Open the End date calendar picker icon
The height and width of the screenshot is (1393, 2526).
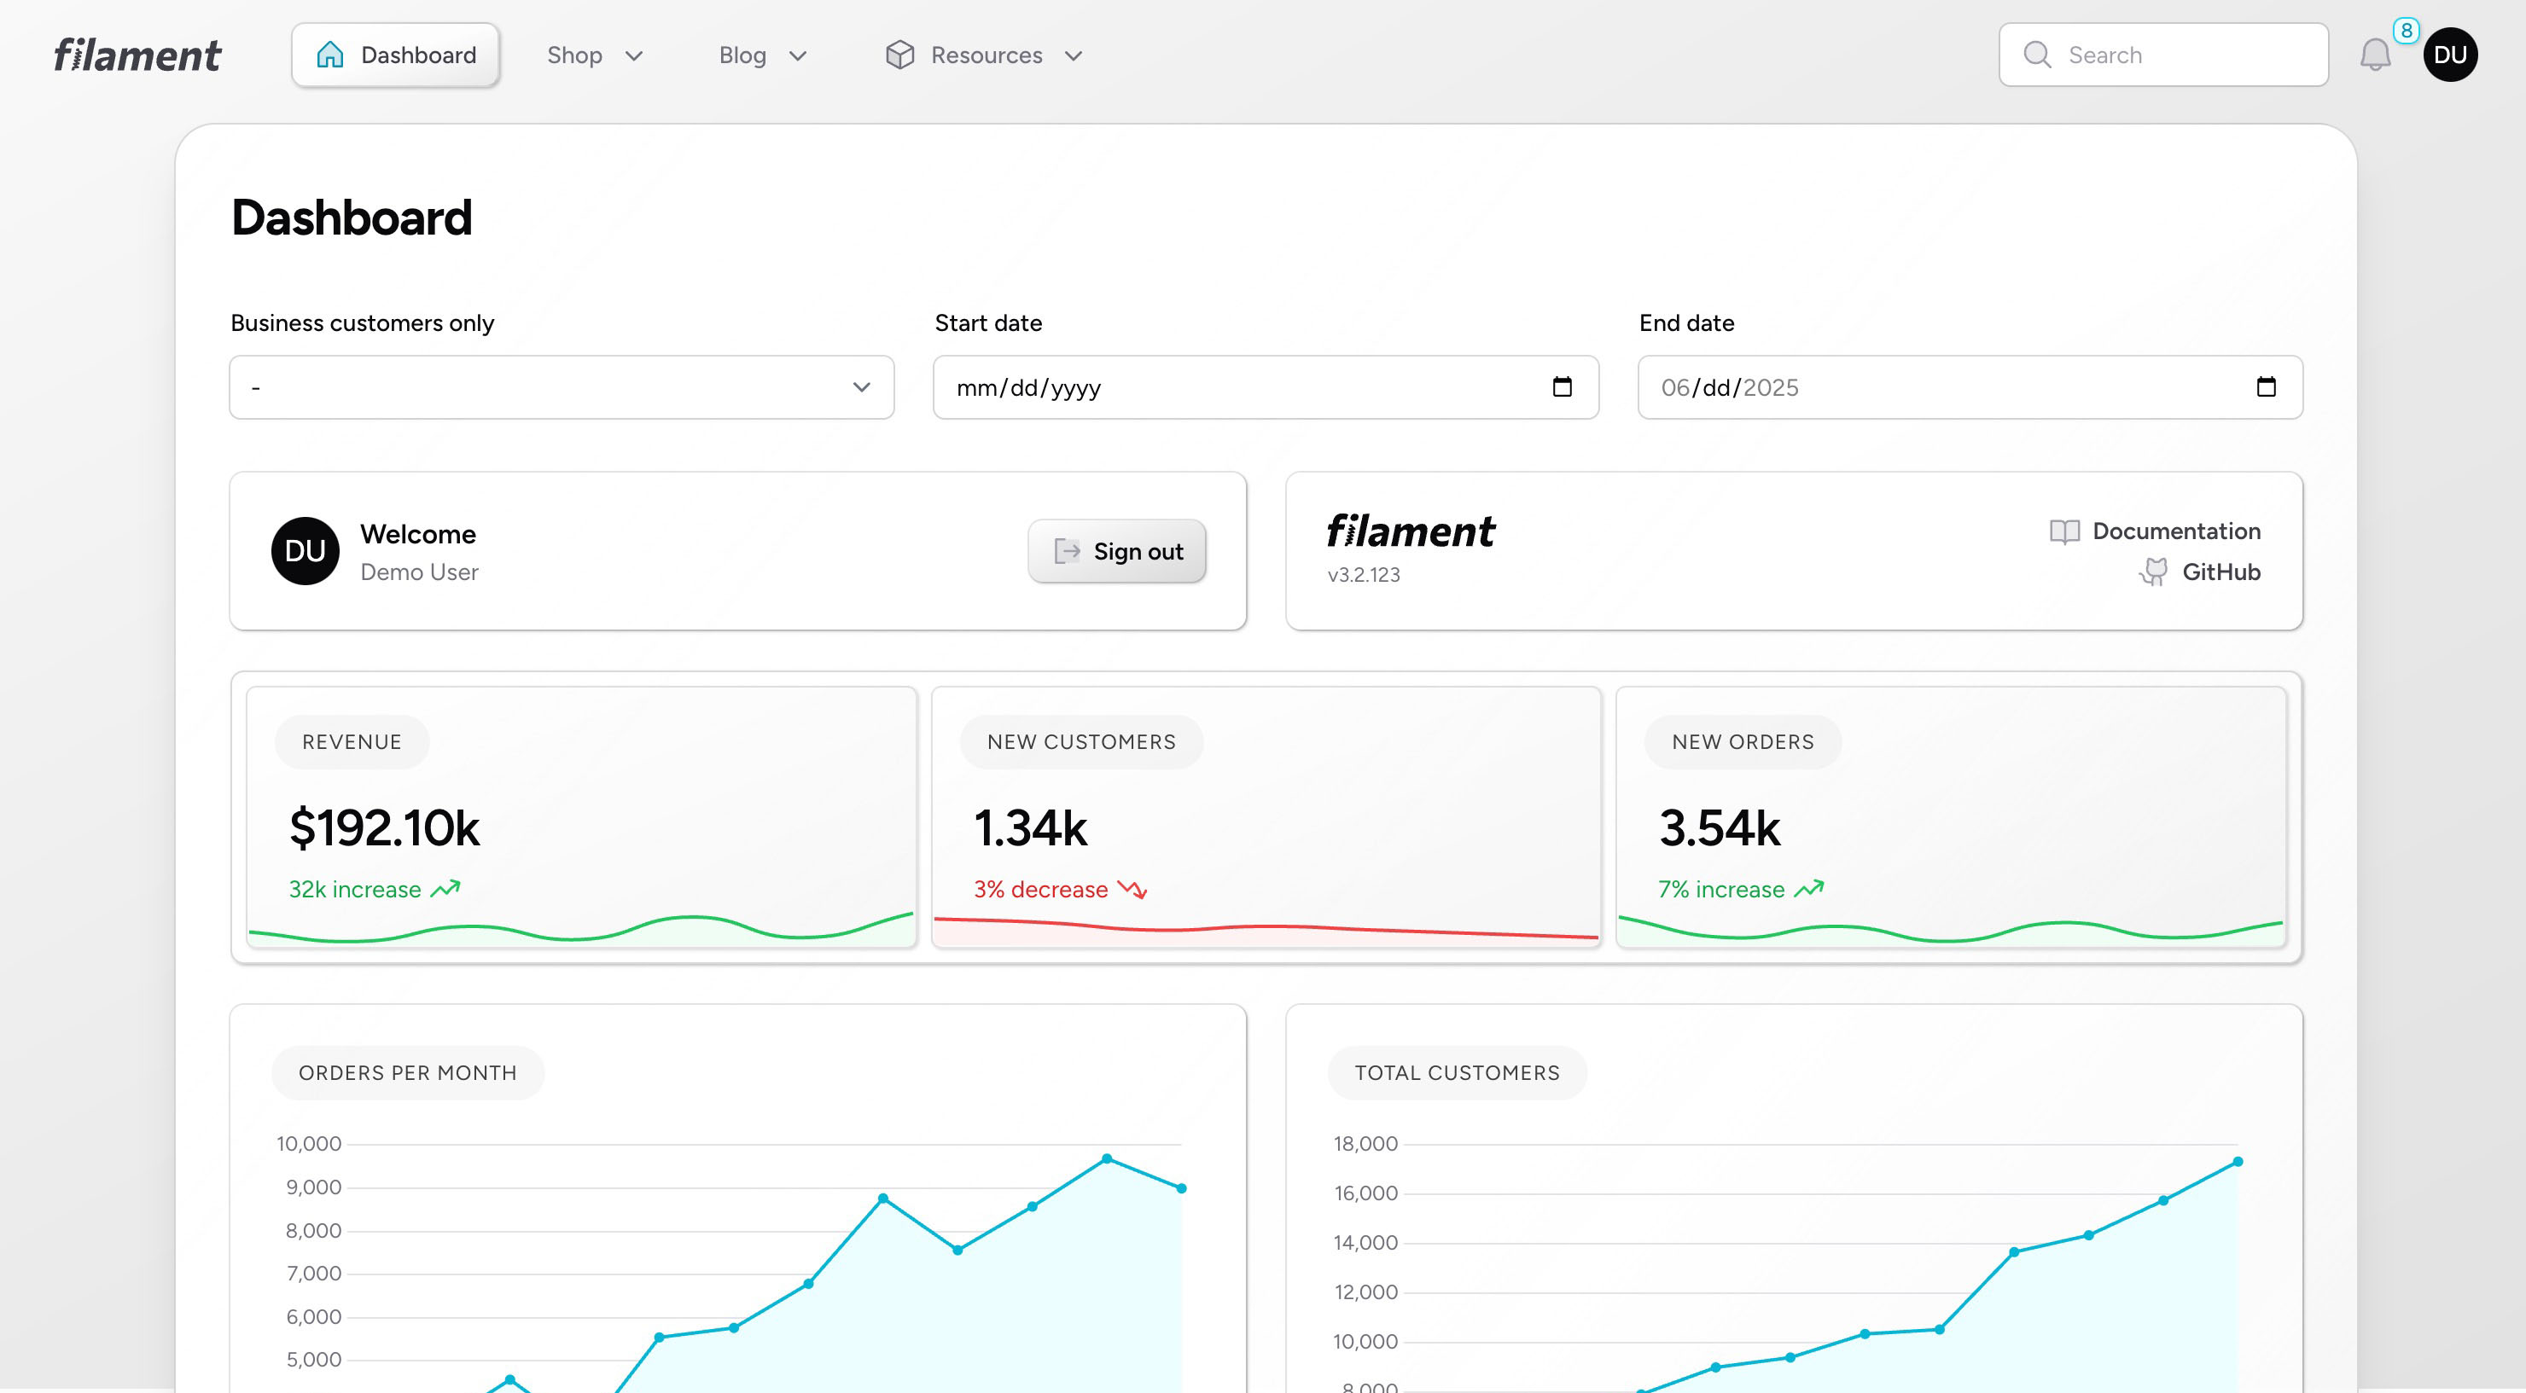2266,387
